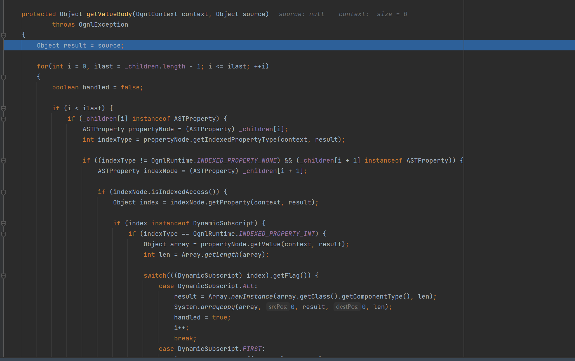575x361 pixels.
Task: Click the 'source: null' debugger inline value
Action: tap(302, 14)
